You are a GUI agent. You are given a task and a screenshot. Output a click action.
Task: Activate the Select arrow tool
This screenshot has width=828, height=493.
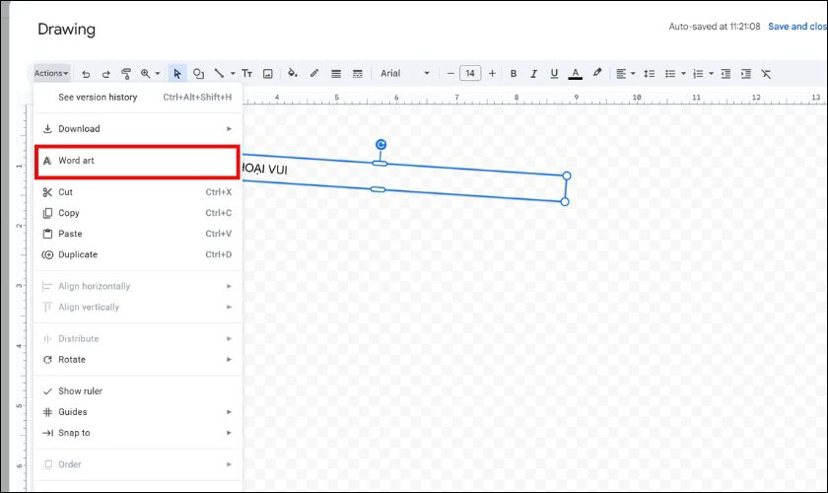(177, 73)
